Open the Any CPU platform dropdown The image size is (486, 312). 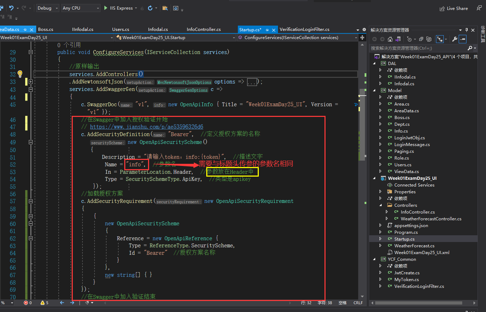[x=81, y=8]
